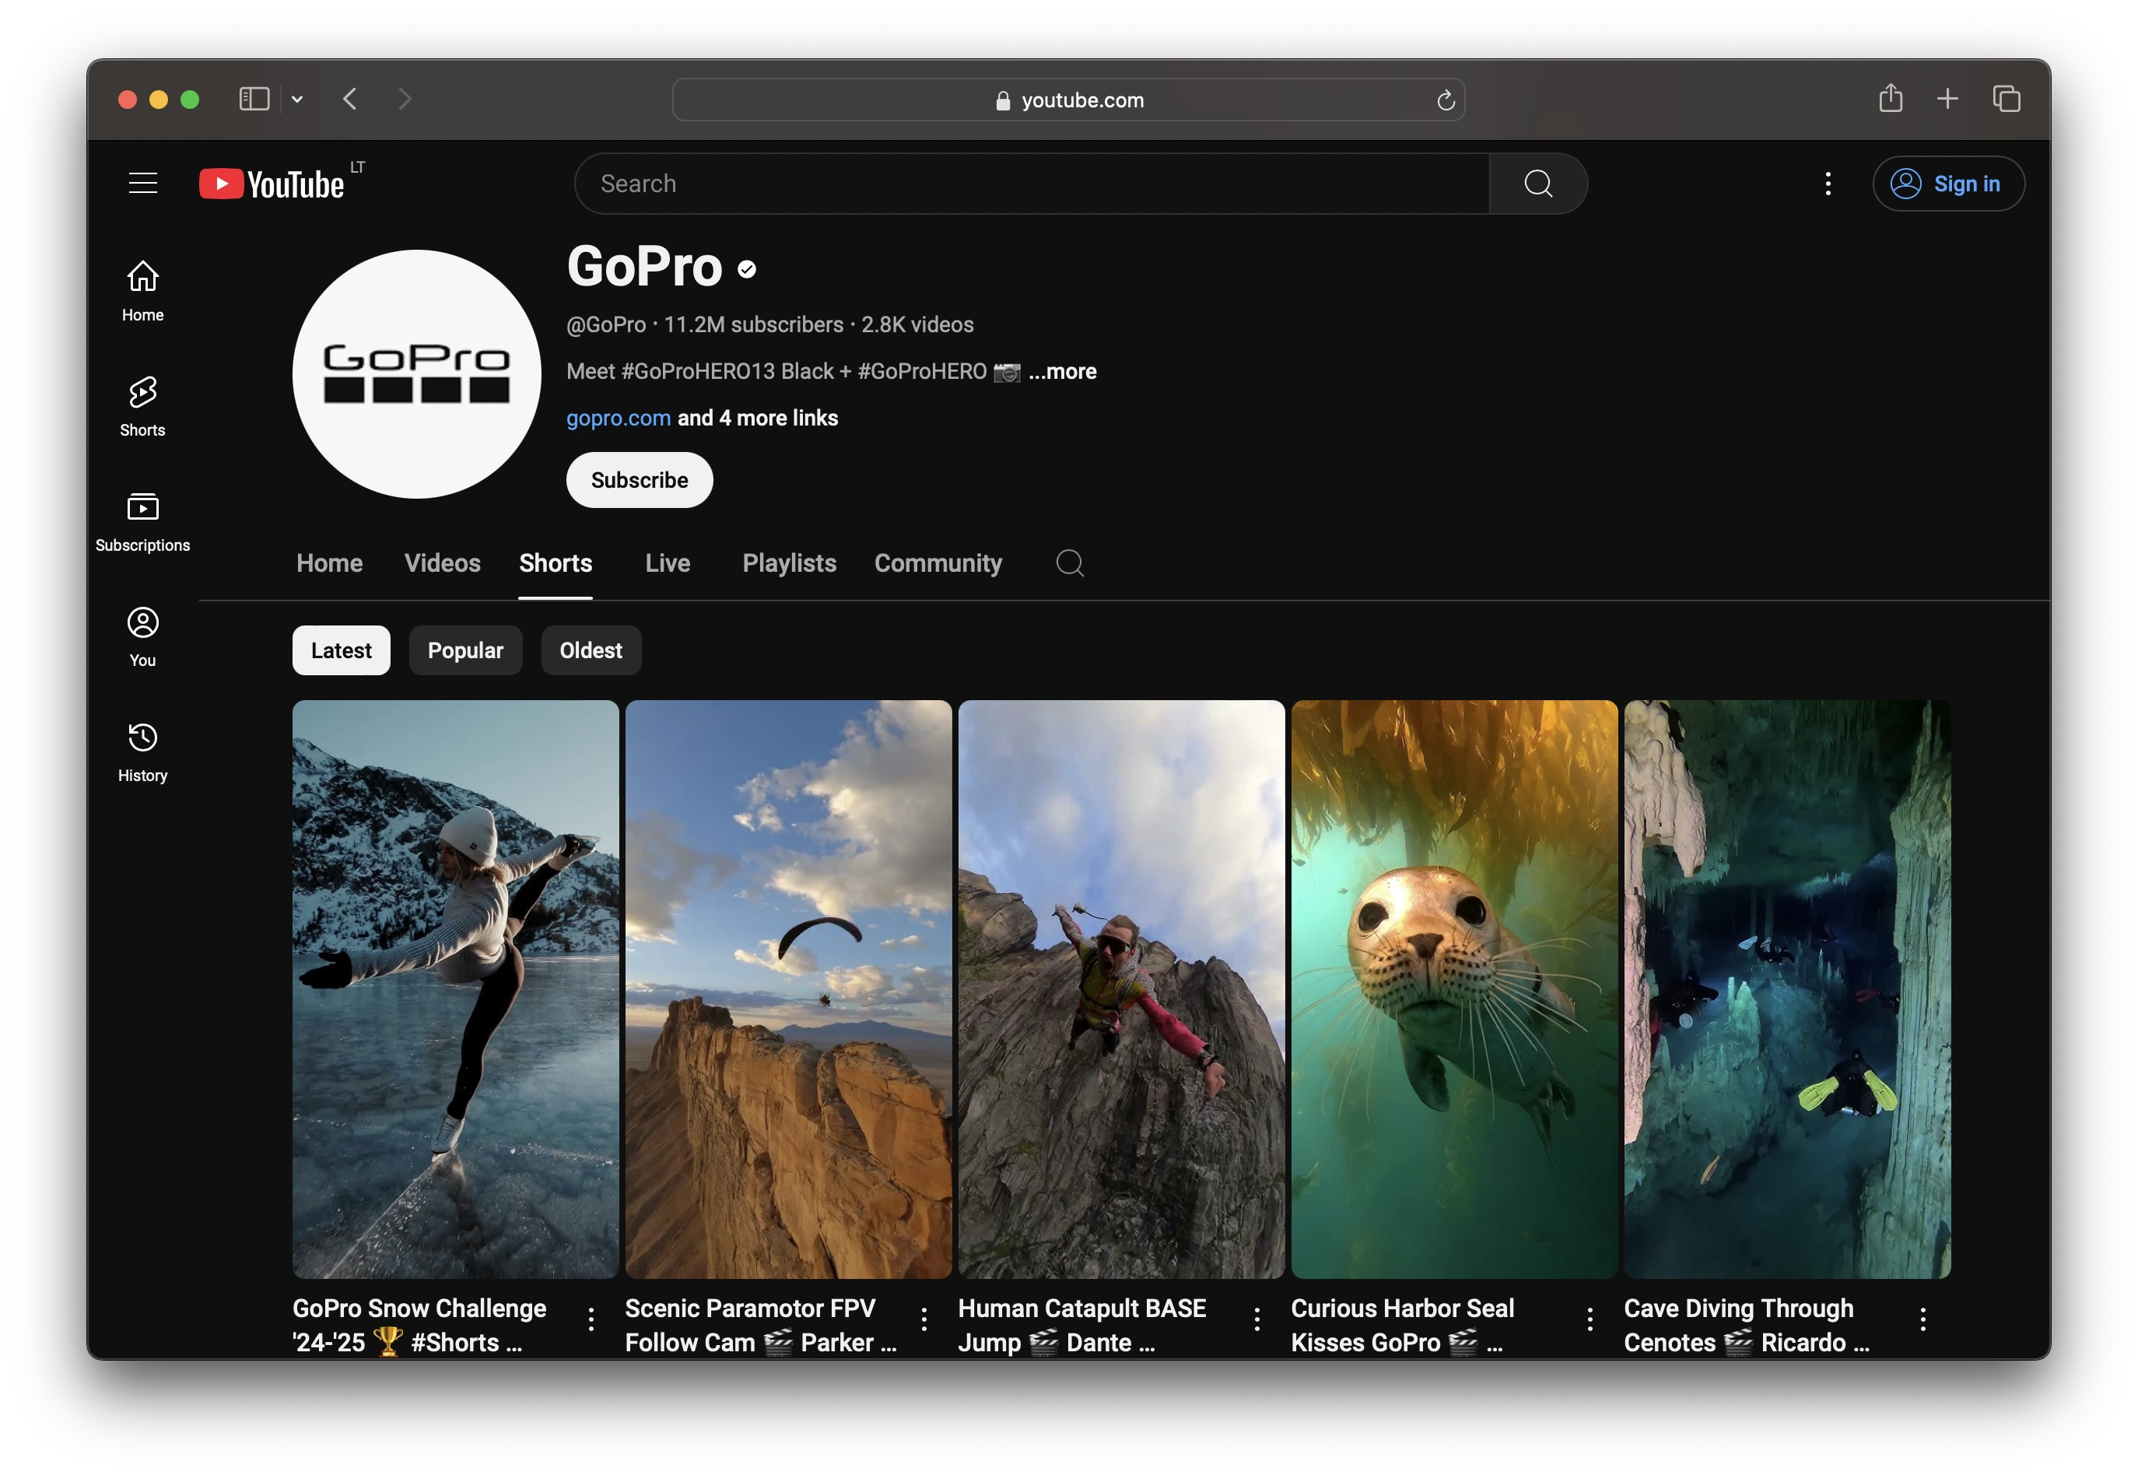Viewport: 2138px width, 1475px height.
Task: Click the Cave Diving Through Cenotes title
Action: coord(1745,1326)
